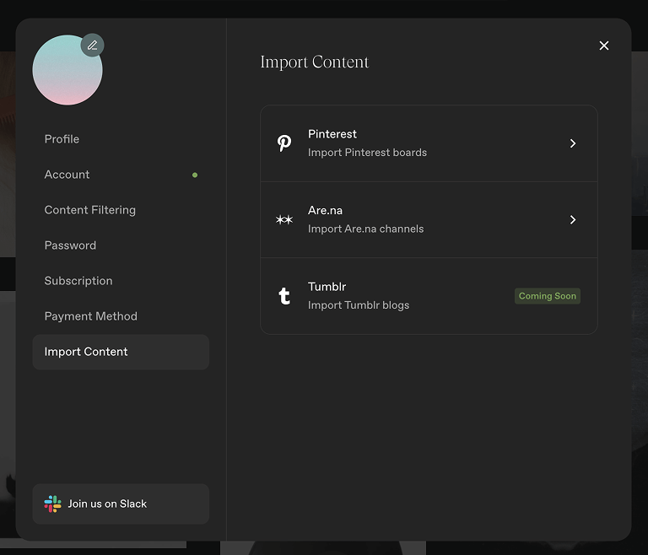Switch to the Password section
The height and width of the screenshot is (555, 648).
70,245
